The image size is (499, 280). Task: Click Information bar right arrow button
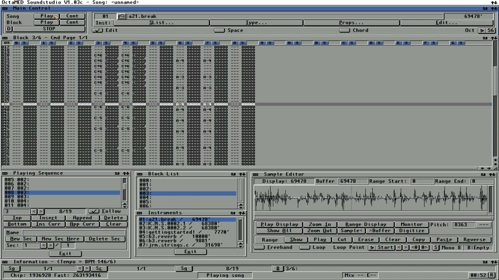87,269
